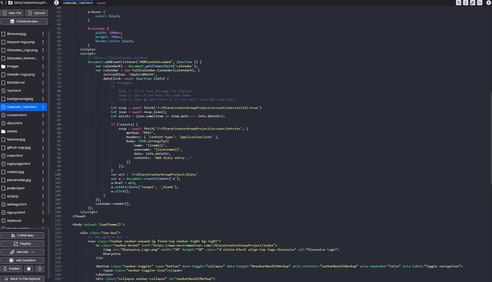Viewport: 492px width, 282px height.
Task: Click the round arrow button at top-right corner
Action: tap(488, 2)
